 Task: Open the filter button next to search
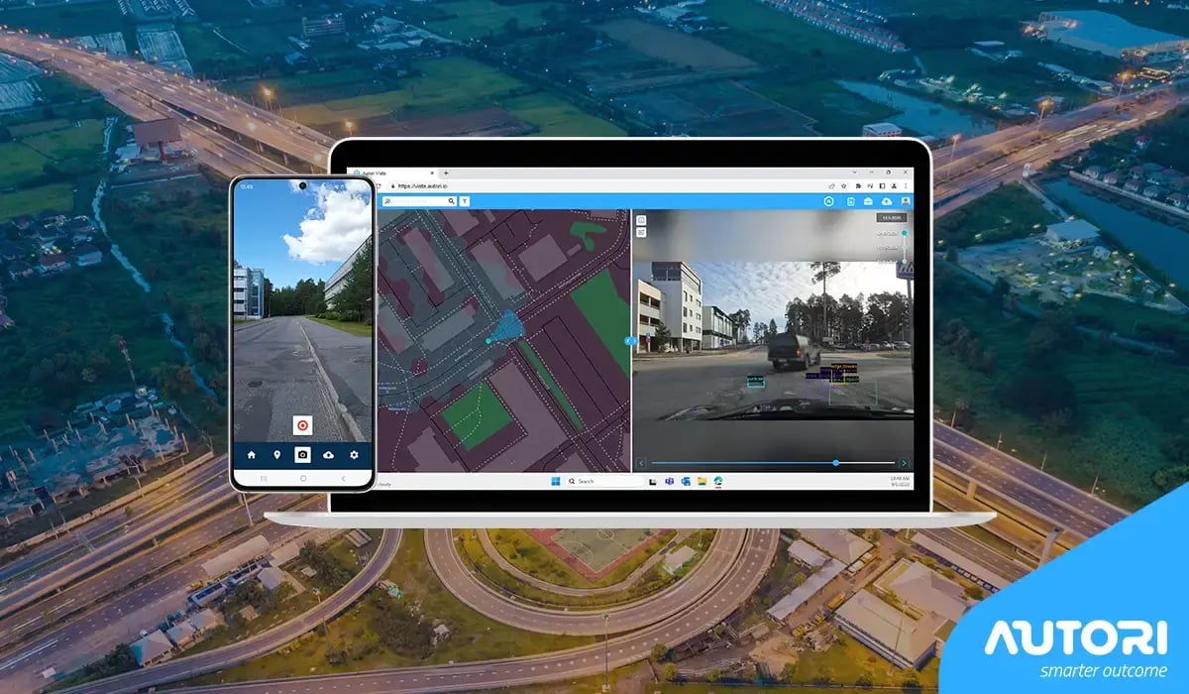[466, 201]
